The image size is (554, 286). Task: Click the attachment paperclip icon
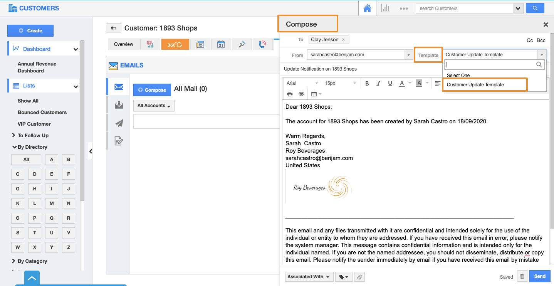(359, 277)
